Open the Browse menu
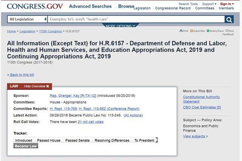Image resolution: width=242 pixels, height=161 pixels. 126,6
